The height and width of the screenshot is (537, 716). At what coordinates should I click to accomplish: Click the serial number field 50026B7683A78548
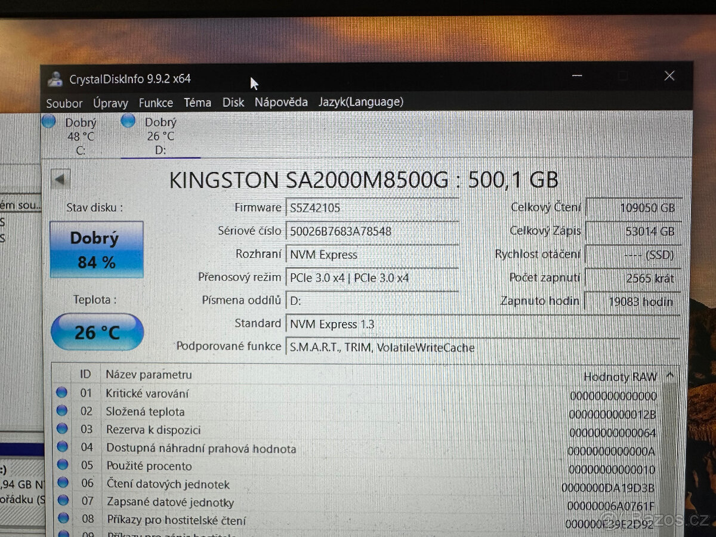[372, 231]
